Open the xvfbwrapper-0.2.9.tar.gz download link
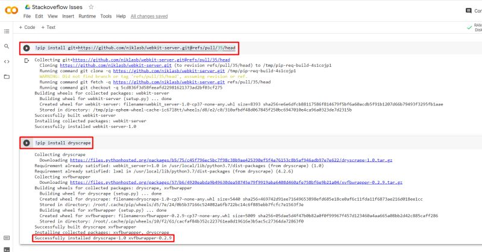This screenshot has height=252, width=482. [236, 182]
